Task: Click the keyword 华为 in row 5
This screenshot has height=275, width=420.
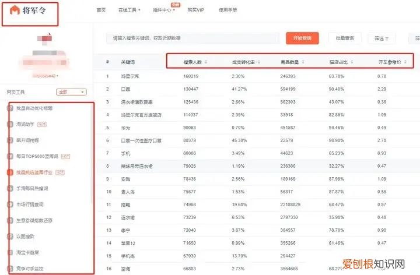Action: (x=125, y=128)
